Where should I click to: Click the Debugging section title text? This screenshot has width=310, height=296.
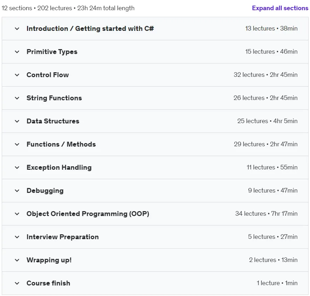click(x=45, y=190)
